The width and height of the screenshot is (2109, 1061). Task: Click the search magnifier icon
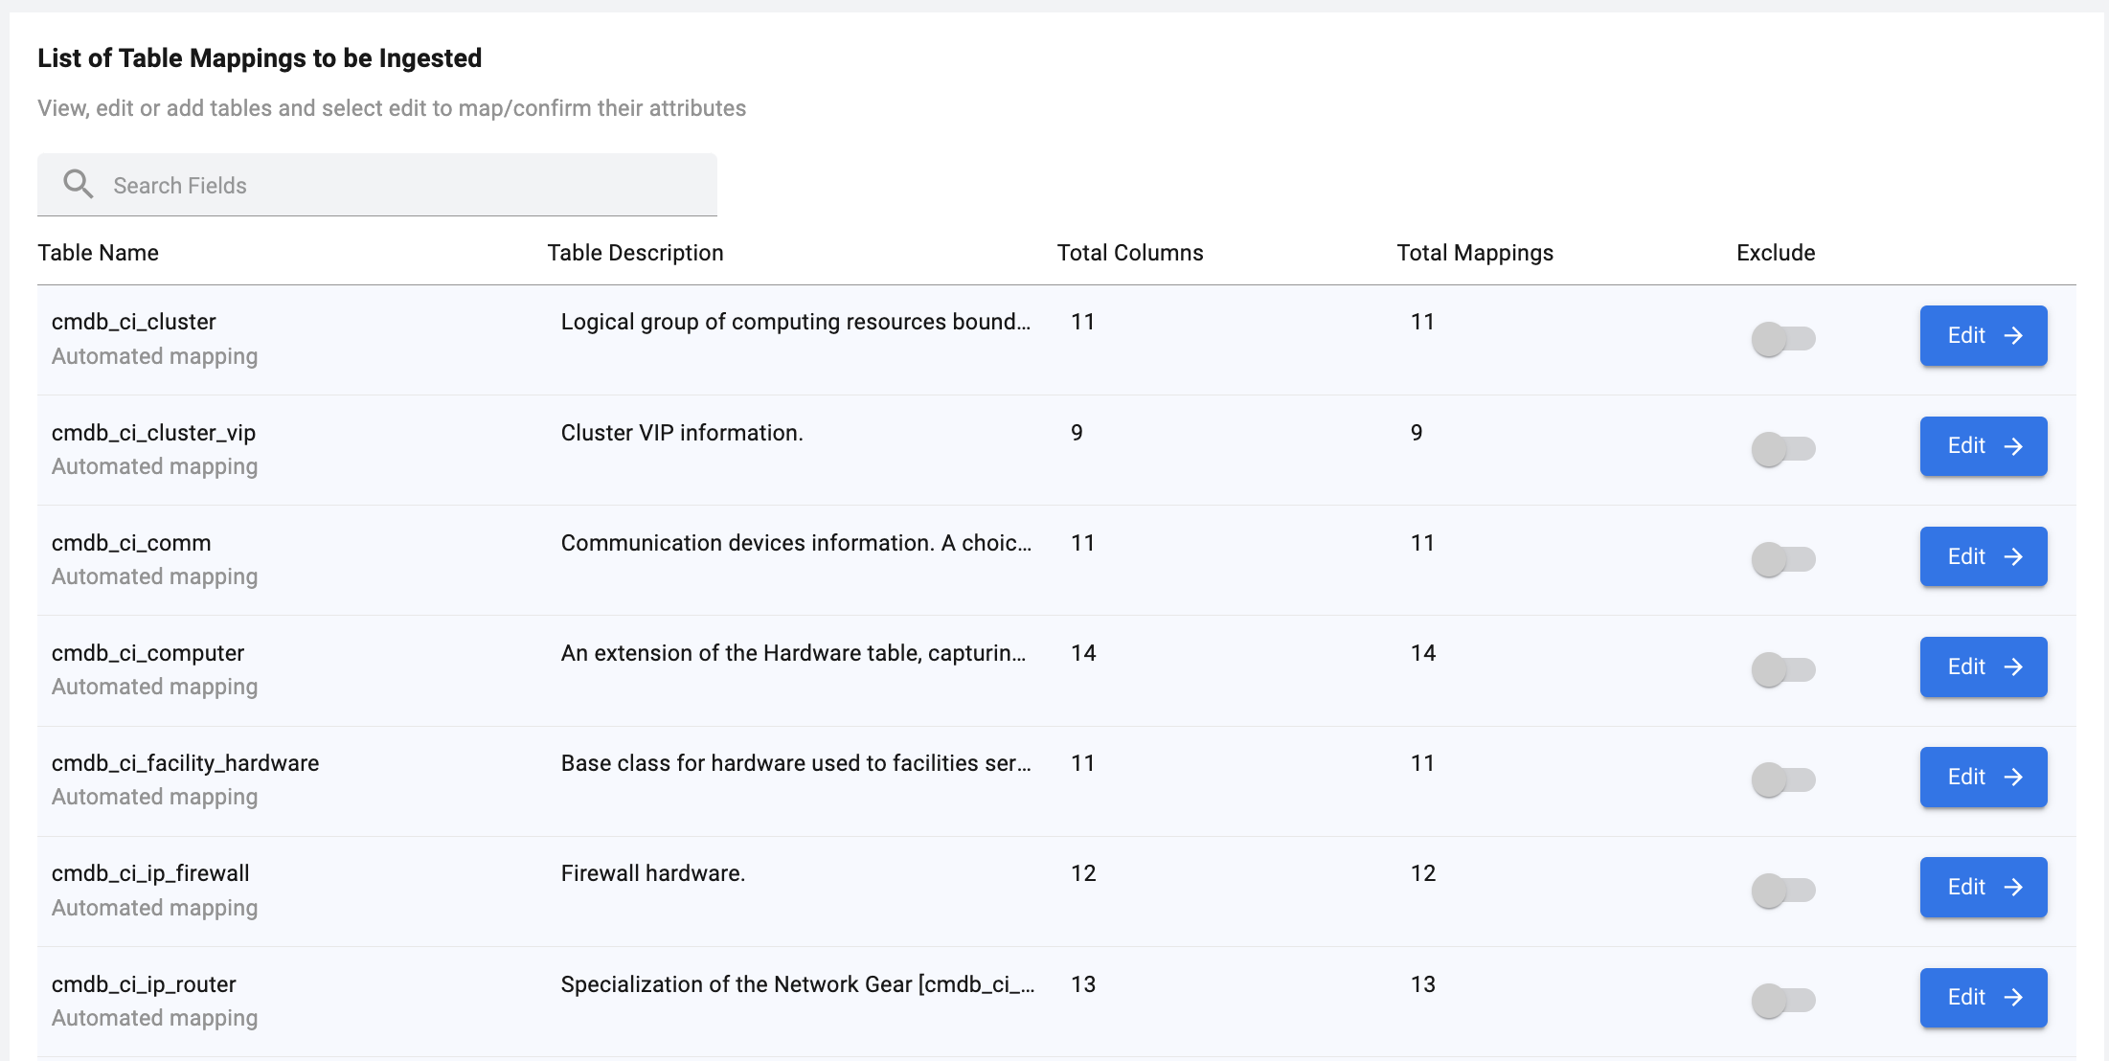[x=78, y=184]
